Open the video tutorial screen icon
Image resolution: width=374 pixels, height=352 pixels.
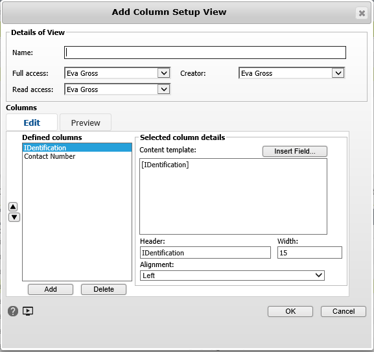click(28, 311)
